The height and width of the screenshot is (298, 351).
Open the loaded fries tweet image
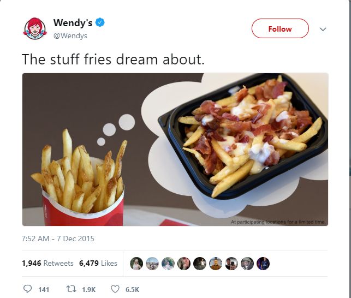click(175, 150)
